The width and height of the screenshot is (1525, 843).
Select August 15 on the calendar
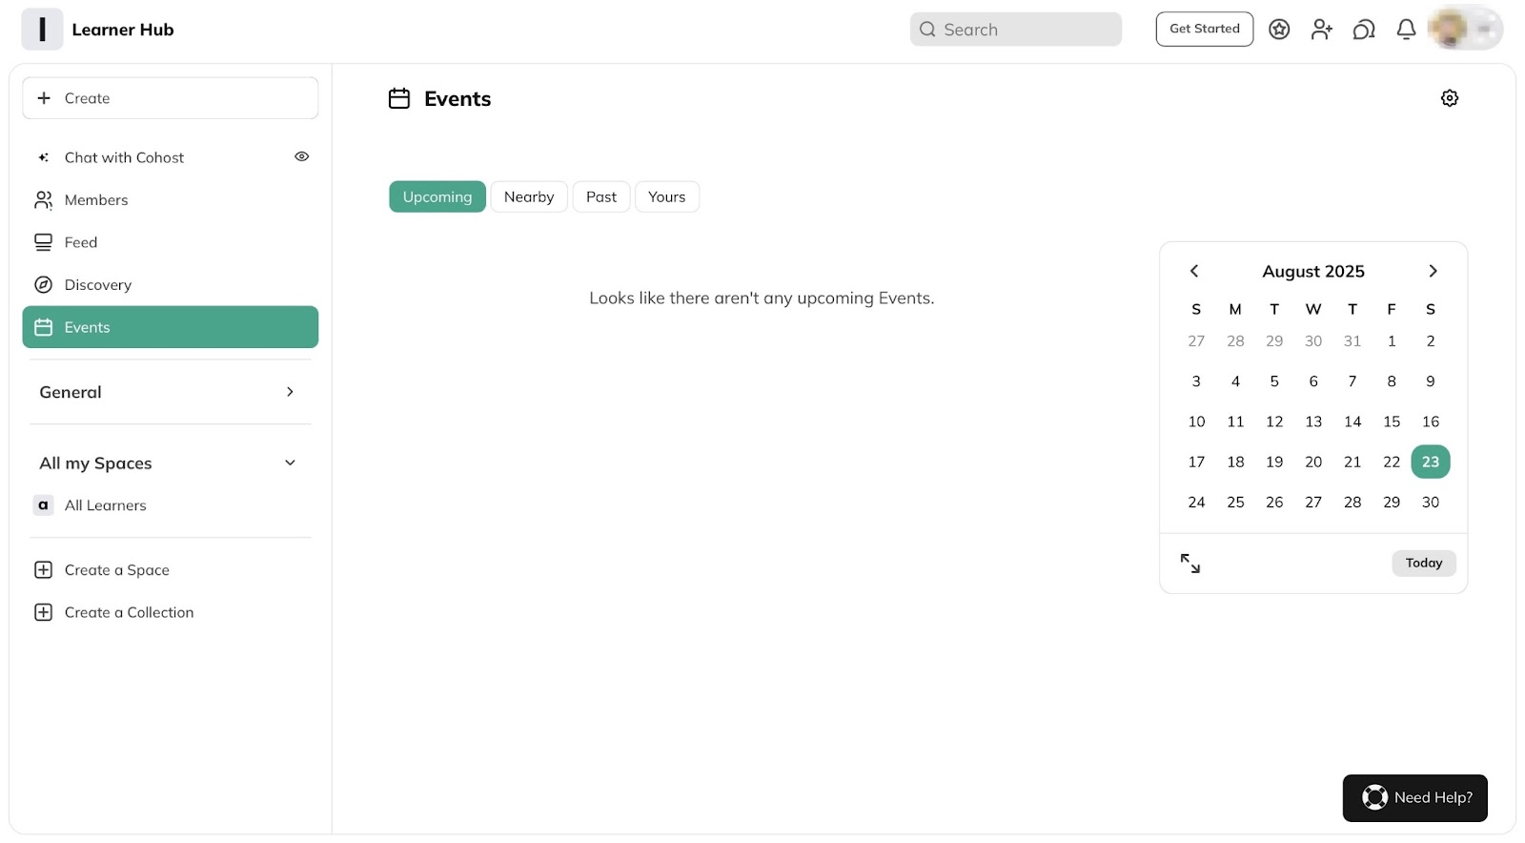pos(1392,421)
